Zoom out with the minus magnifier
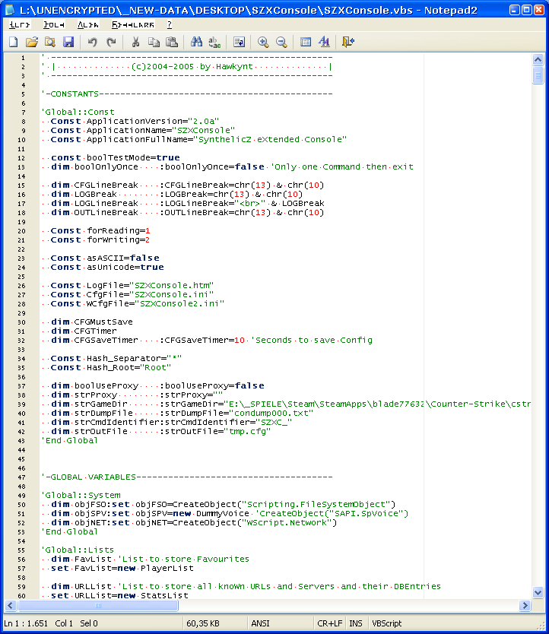549x634 pixels. 281,42
